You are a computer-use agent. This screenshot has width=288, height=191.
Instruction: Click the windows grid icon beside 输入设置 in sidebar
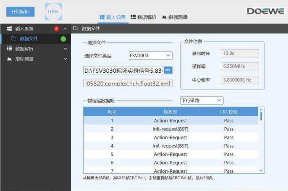(9, 29)
